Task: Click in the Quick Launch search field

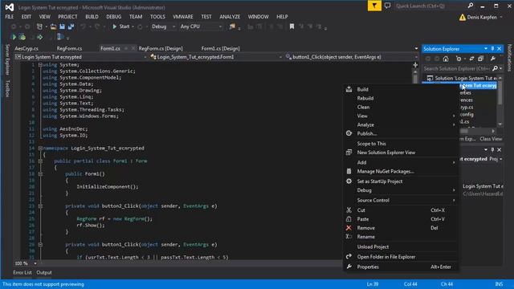Action: (x=430, y=6)
